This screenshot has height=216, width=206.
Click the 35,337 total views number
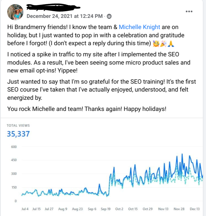(x=18, y=134)
